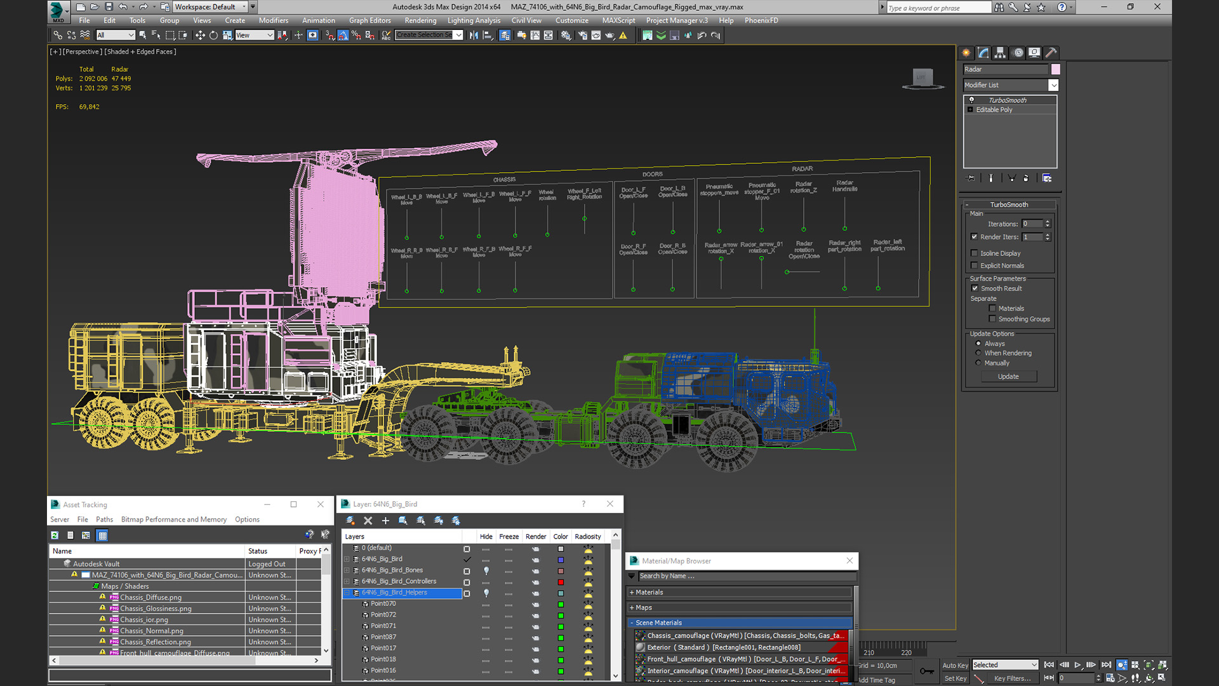Click the Create New Layer plus icon

[385, 521]
